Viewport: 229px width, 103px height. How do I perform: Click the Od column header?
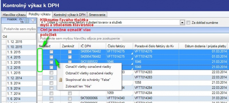19,37
